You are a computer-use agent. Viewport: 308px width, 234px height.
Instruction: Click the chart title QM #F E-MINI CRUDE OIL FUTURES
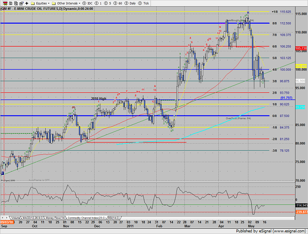pyautogui.click(x=31, y=9)
